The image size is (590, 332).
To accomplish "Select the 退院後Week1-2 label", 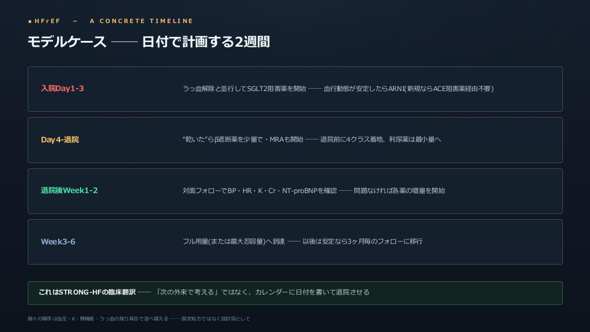I will 69,190.
